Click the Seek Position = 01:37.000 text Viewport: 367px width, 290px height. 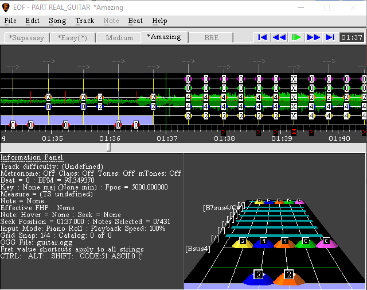tap(42, 222)
